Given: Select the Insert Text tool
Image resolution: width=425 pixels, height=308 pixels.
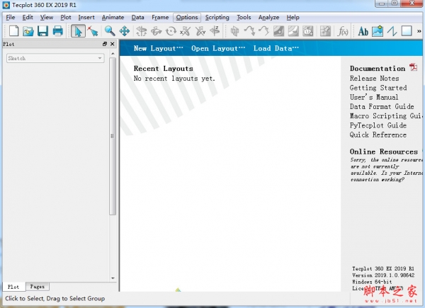Looking at the screenshot, I should click(363, 30).
